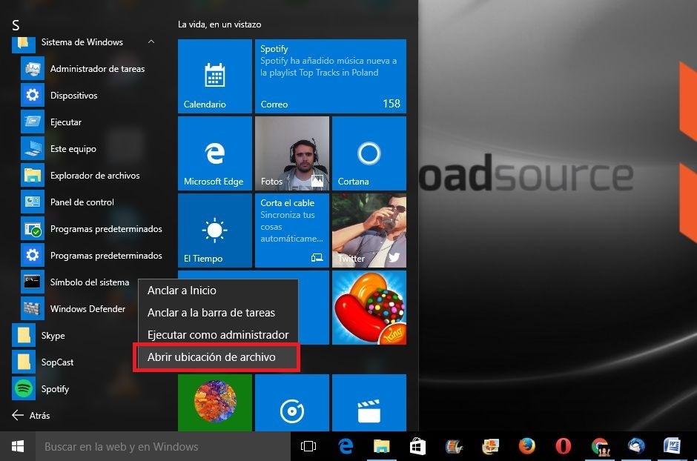Open the Correo Spotify mail tile
697x461 pixels.
331,76
